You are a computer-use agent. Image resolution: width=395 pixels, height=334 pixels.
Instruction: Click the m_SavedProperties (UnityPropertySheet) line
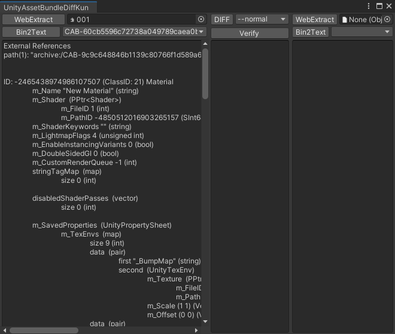pyautogui.click(x=102, y=225)
